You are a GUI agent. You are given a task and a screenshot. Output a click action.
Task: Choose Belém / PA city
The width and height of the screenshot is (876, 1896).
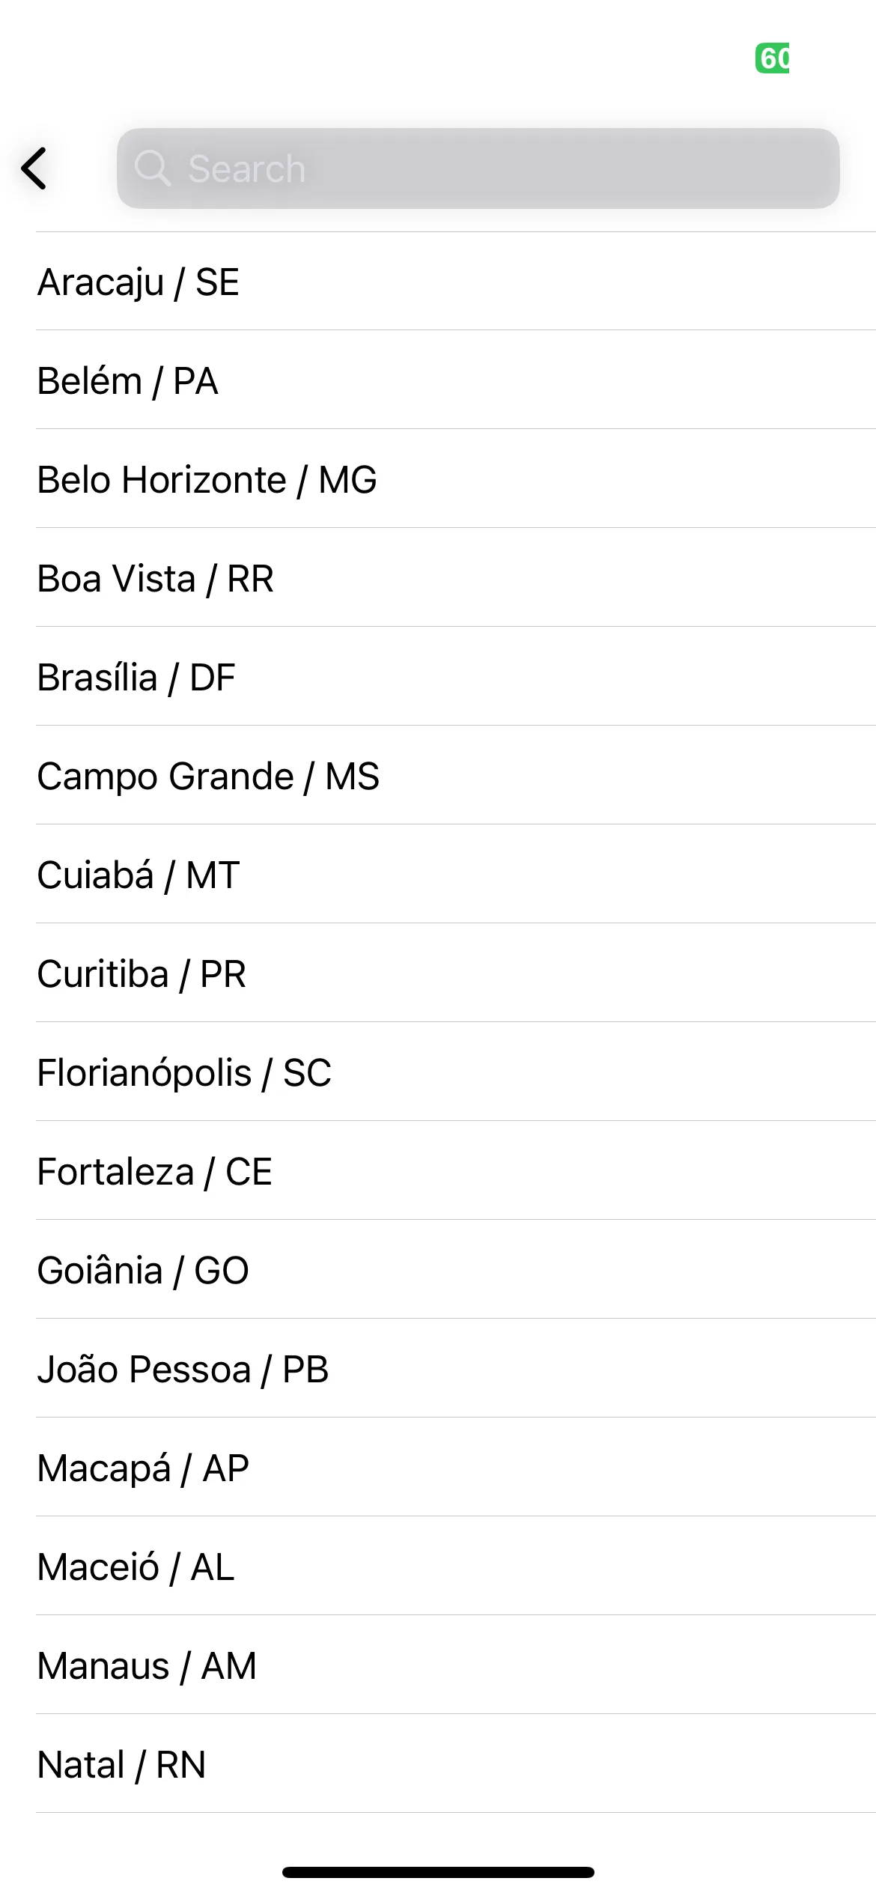pyautogui.click(x=456, y=380)
